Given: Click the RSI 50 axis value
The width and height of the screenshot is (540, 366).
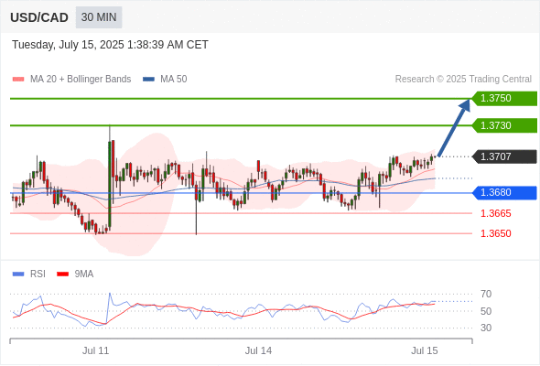Looking at the screenshot, I should (x=486, y=311).
